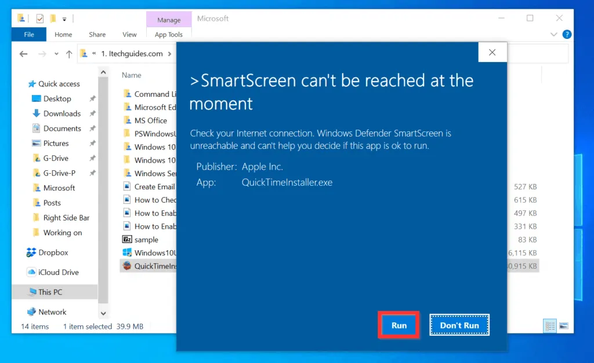Click the down scroll arrow of the navigation pane

point(103,312)
